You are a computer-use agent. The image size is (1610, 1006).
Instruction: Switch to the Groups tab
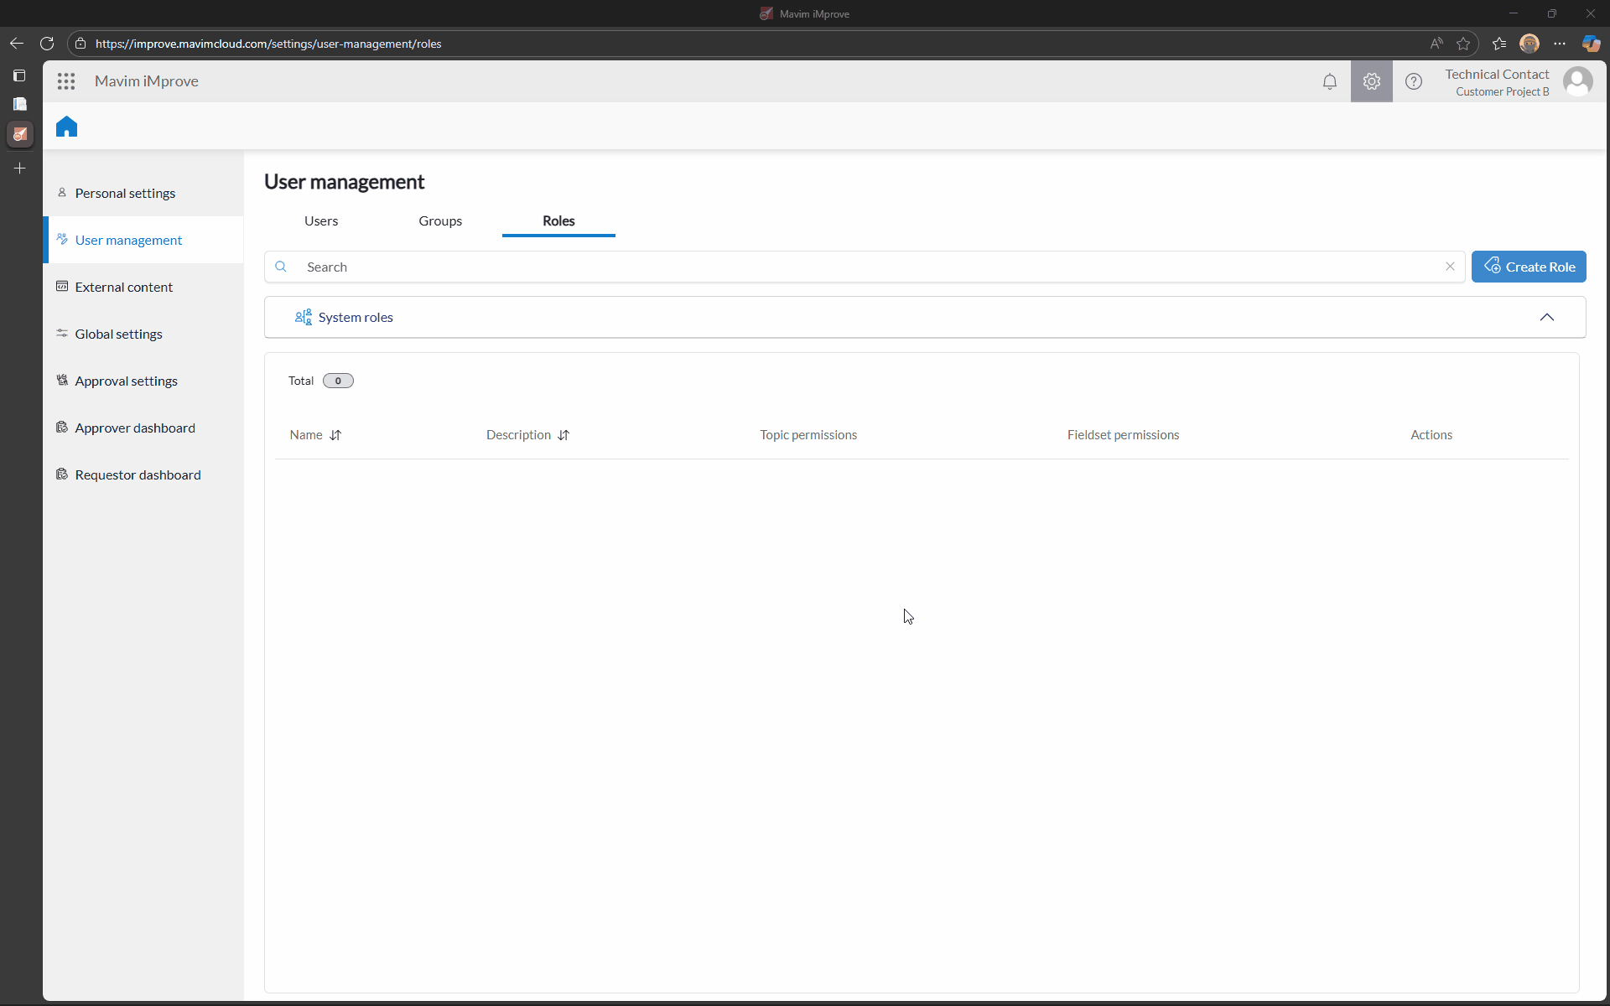coord(440,221)
